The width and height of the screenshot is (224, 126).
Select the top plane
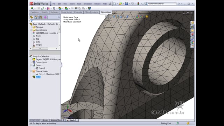37,39
